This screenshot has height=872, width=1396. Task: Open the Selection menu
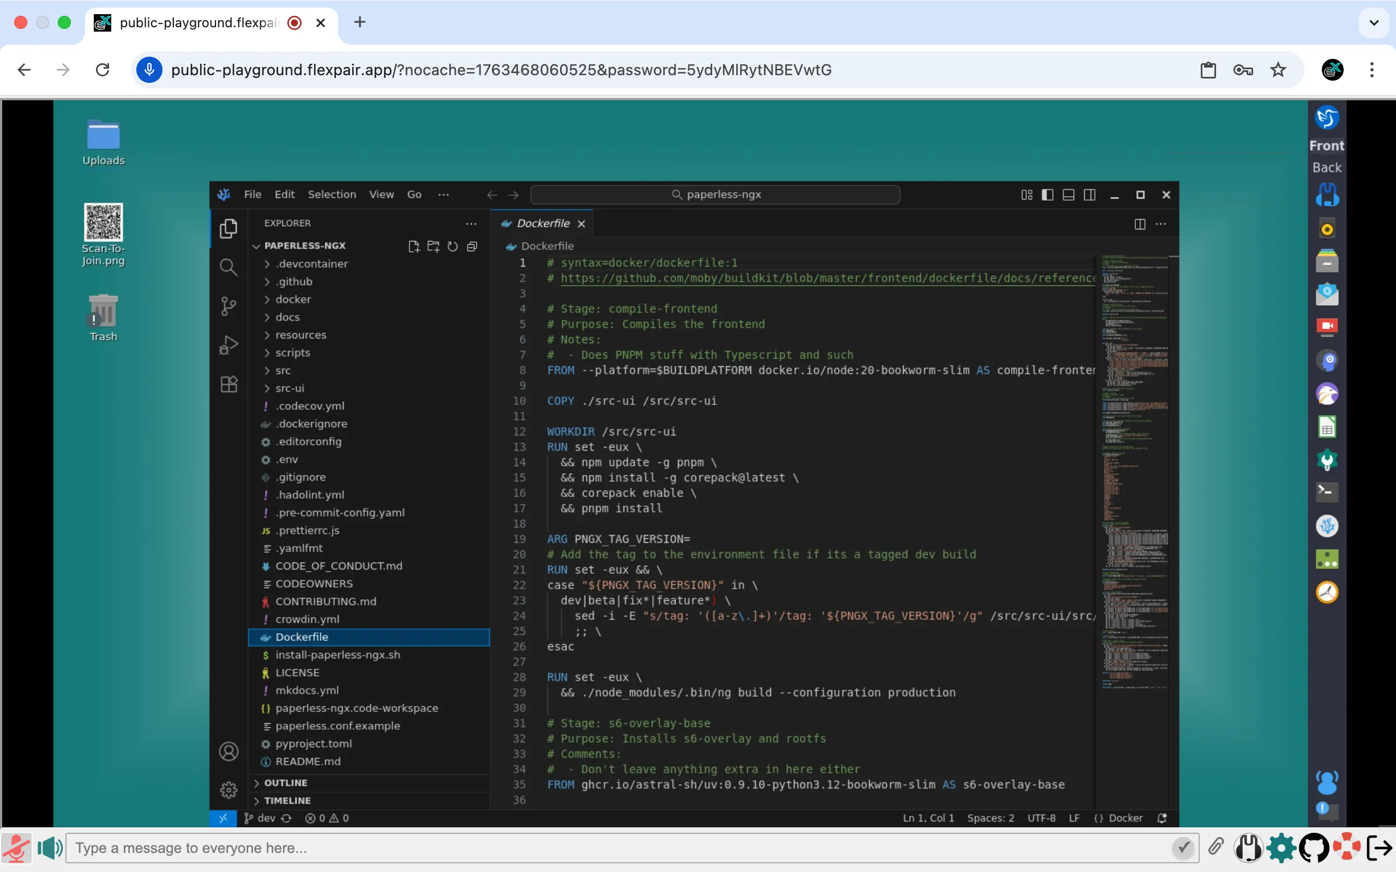332,195
